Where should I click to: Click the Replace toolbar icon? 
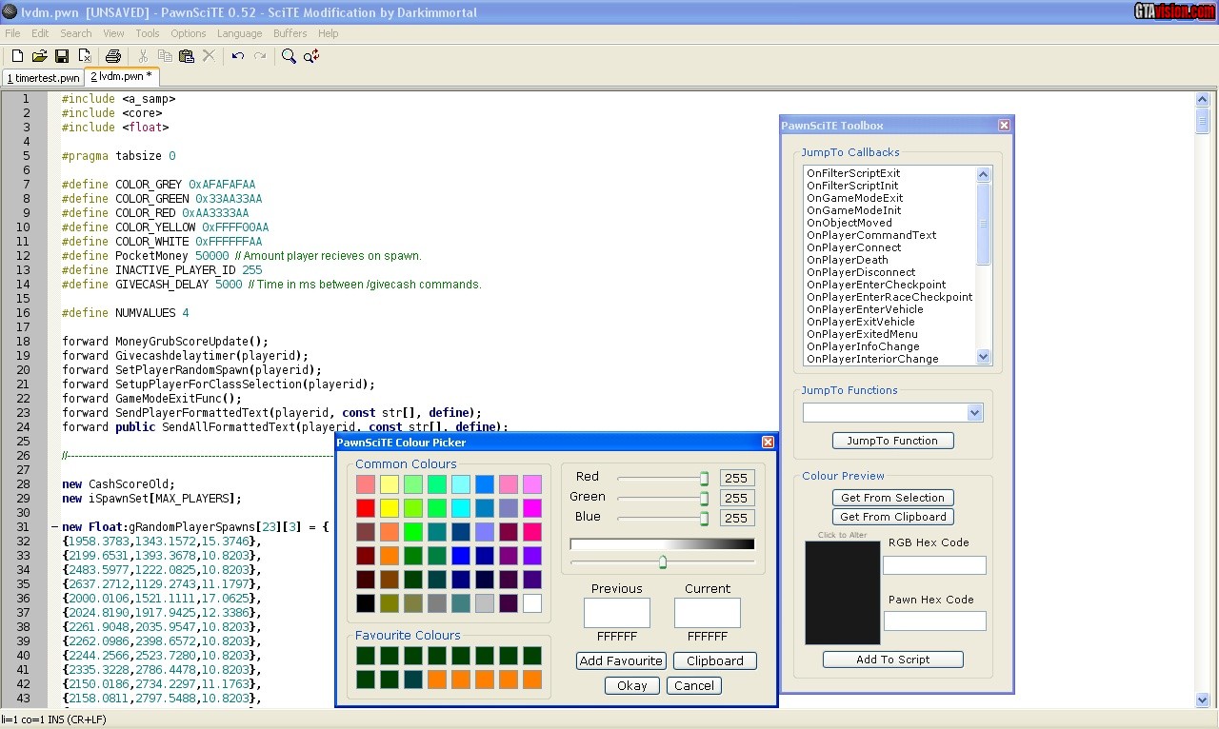[311, 56]
